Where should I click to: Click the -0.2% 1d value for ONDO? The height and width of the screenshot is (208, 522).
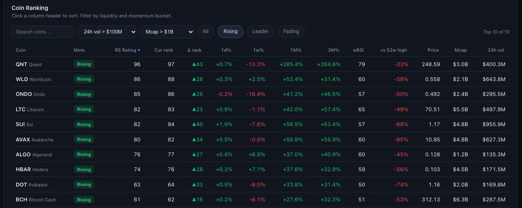click(224, 94)
